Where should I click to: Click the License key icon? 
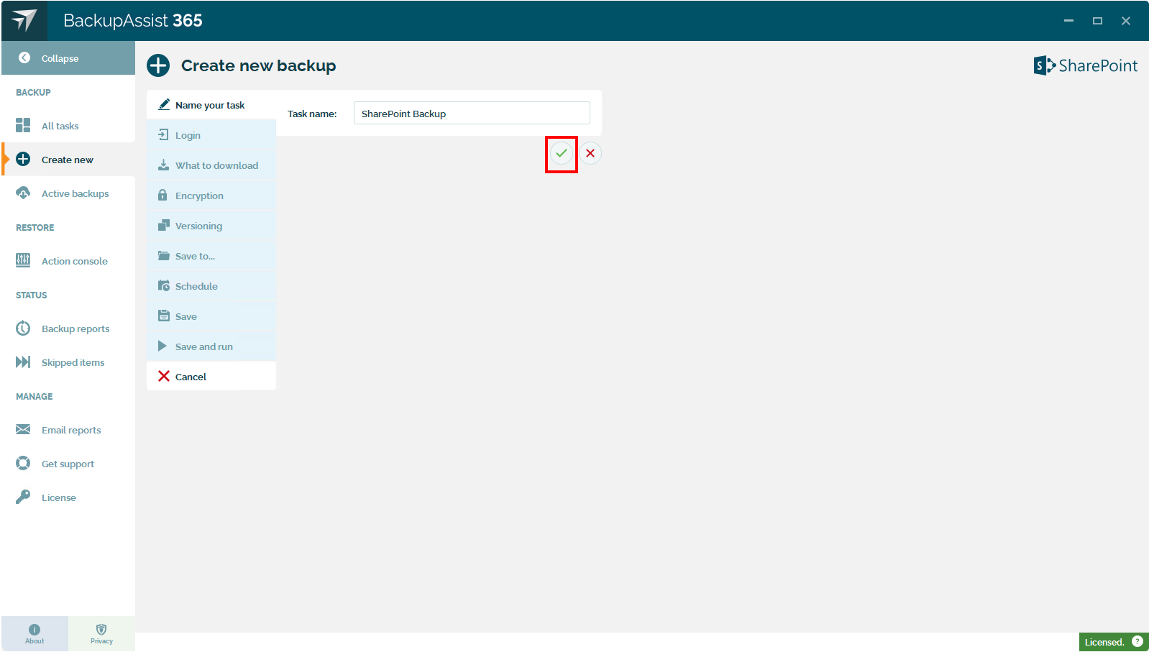pyautogui.click(x=23, y=497)
